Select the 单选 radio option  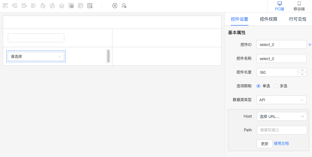coord(263,86)
